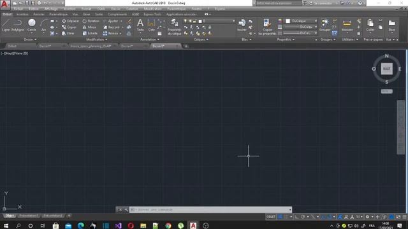The image size is (408, 229).
Task: Click the Coller paste tool
Action: click(370, 25)
